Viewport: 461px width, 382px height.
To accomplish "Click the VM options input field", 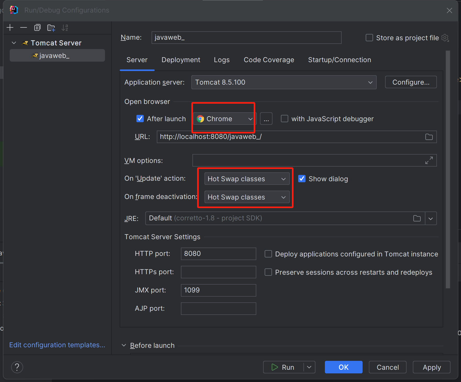I will [314, 160].
